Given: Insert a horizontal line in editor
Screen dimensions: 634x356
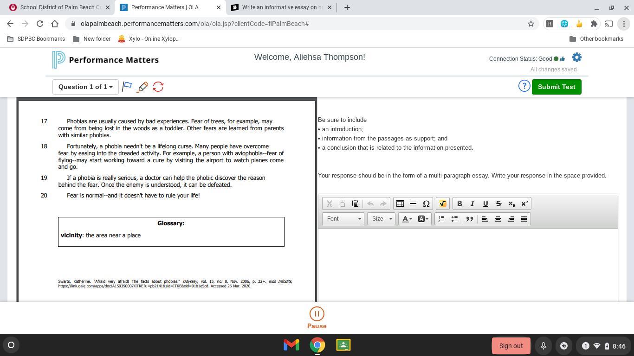Looking at the screenshot, I should click(x=413, y=203).
